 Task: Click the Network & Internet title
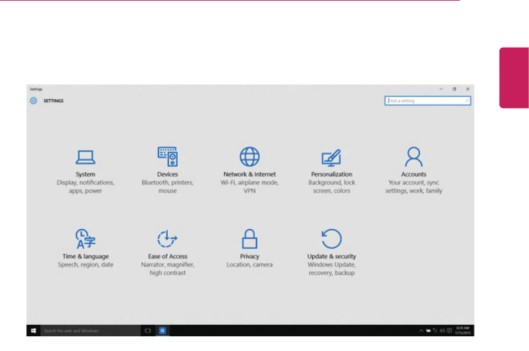pyautogui.click(x=250, y=174)
